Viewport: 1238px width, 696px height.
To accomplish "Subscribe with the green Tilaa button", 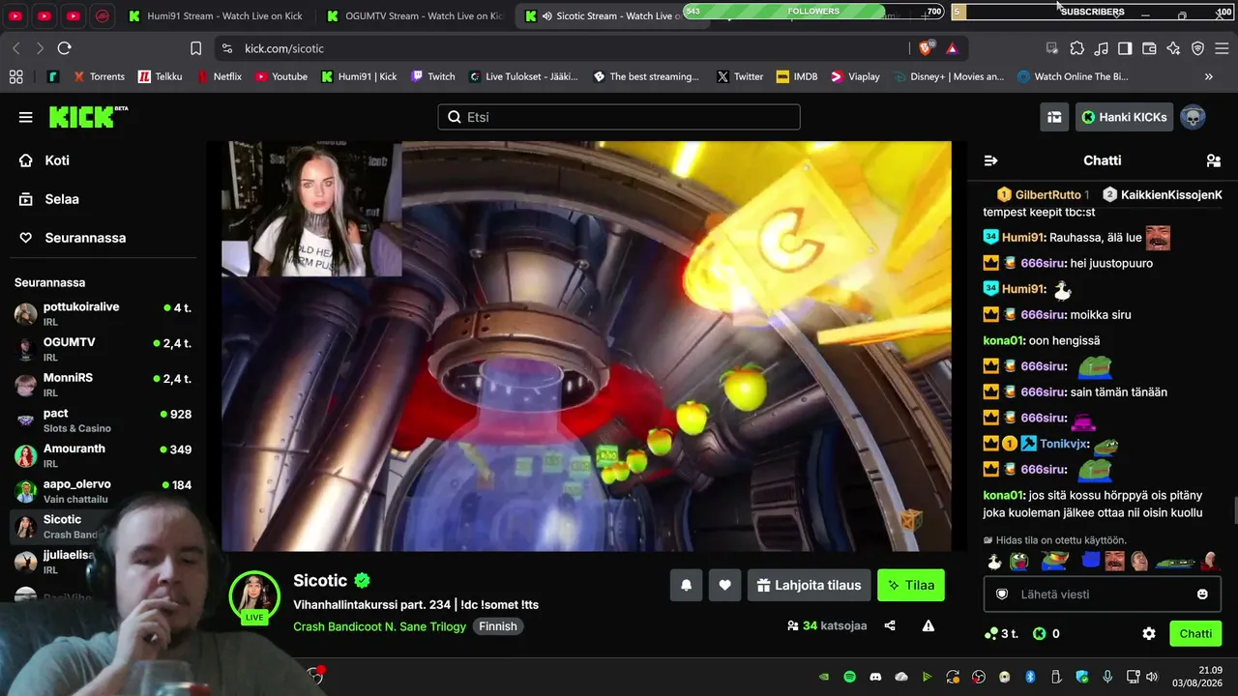I will point(911,585).
